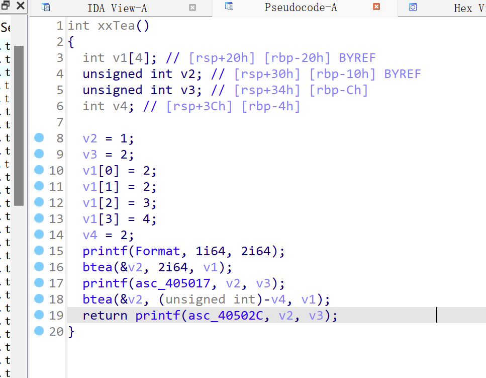Click the Pseudocode-A tab icon
Screen dimensions: 486x378
(229, 6)
